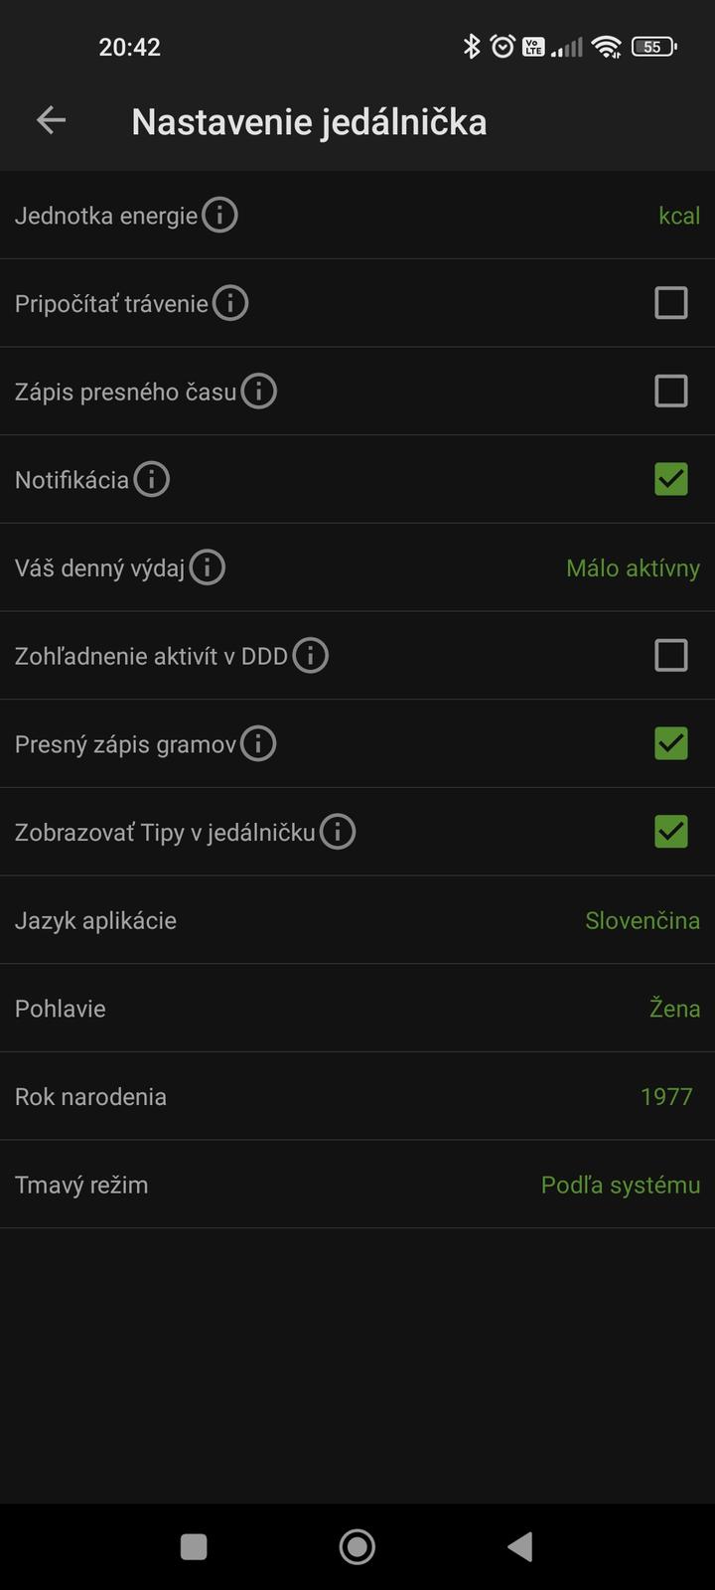Change app language from Slovenčina
Screen dimensions: 715x1590
643,920
